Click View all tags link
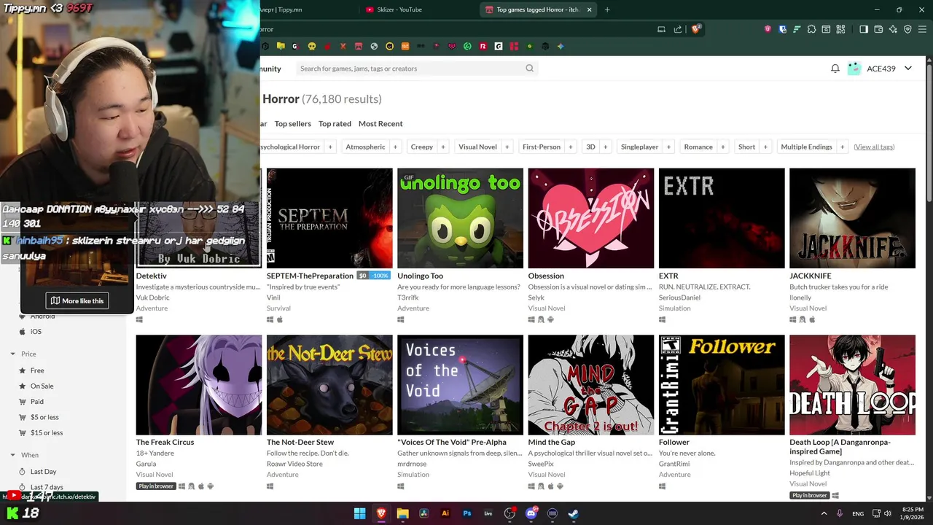 coord(874,147)
